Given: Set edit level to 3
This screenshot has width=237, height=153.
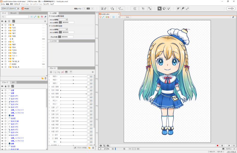Looking at the screenshot, I should click(x=92, y=9).
